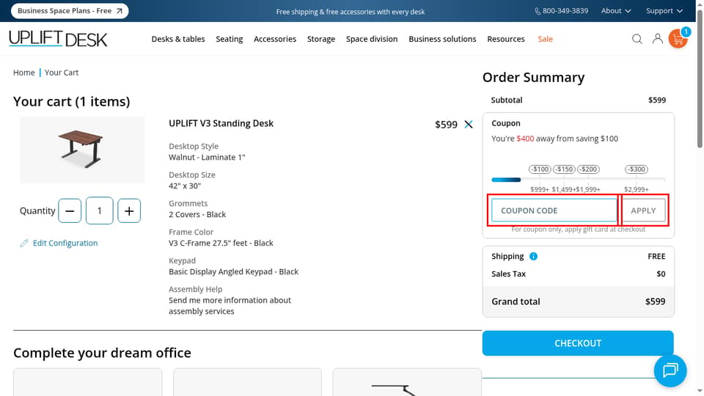This screenshot has height=396, width=704.
Task: Open the search magnifier icon
Action: [637, 39]
